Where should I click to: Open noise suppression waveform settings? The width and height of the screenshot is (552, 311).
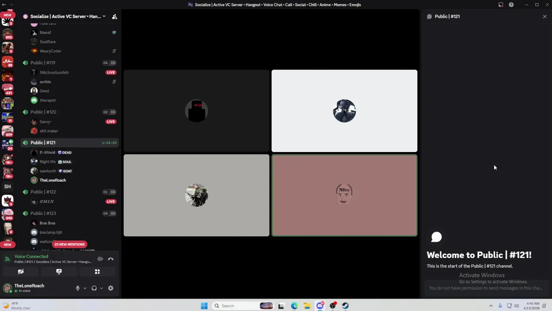pyautogui.click(x=100, y=259)
